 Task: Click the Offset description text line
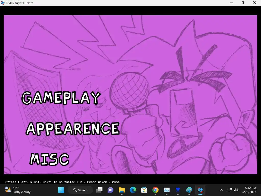point(62,182)
